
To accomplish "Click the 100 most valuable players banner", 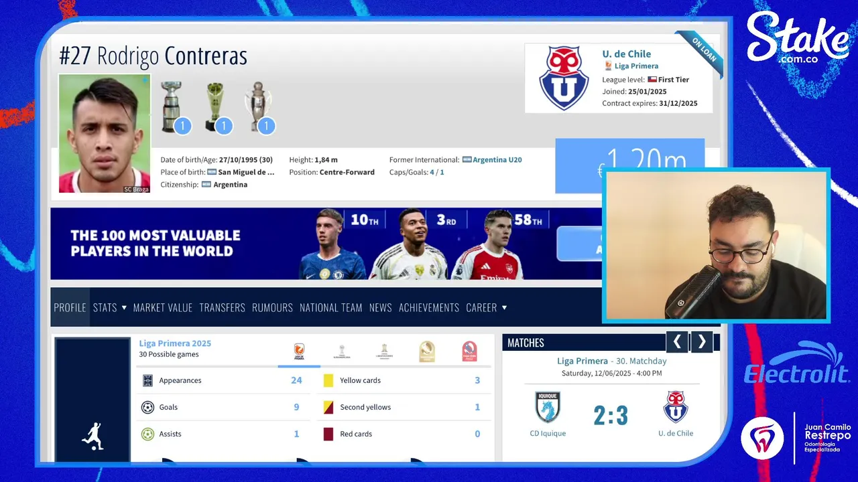I will point(326,244).
